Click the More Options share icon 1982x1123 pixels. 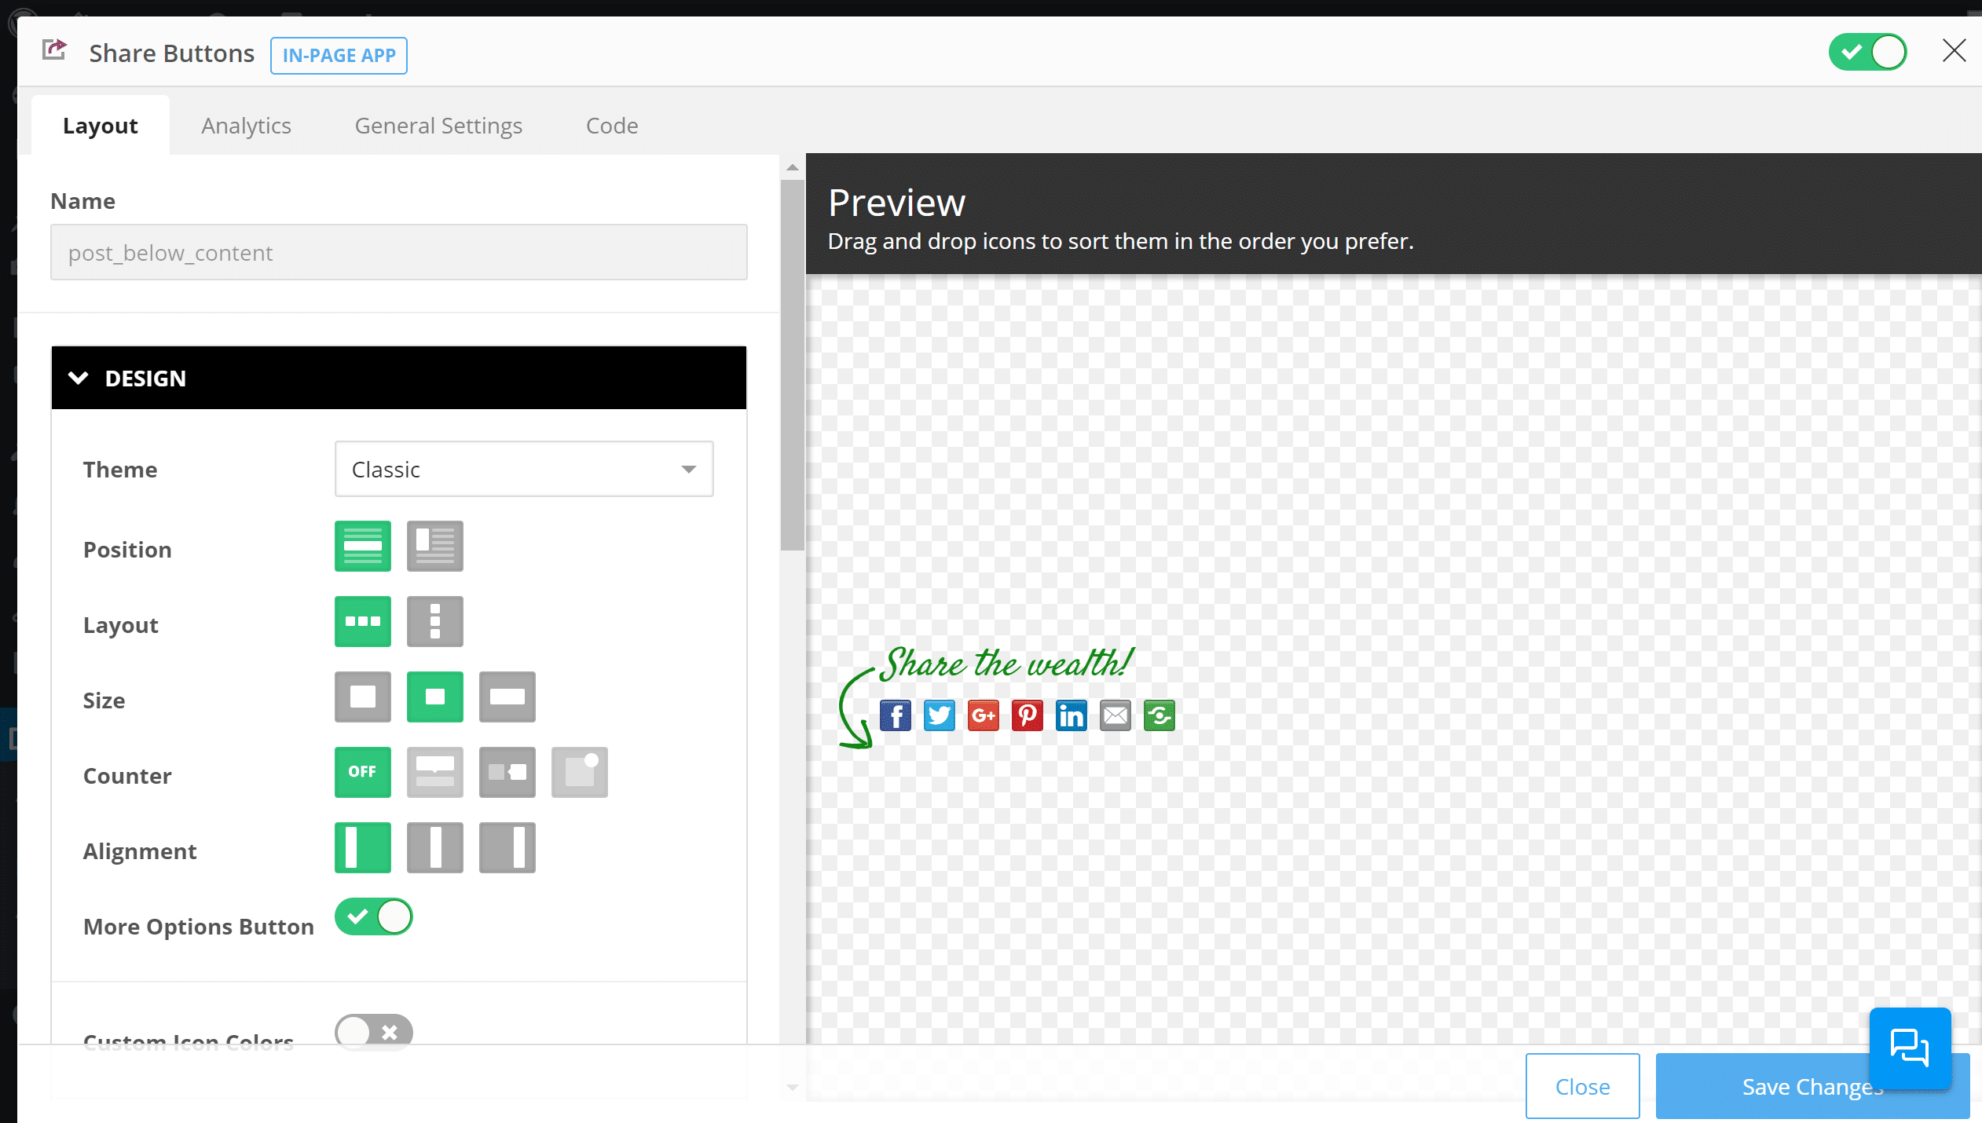(x=1159, y=716)
